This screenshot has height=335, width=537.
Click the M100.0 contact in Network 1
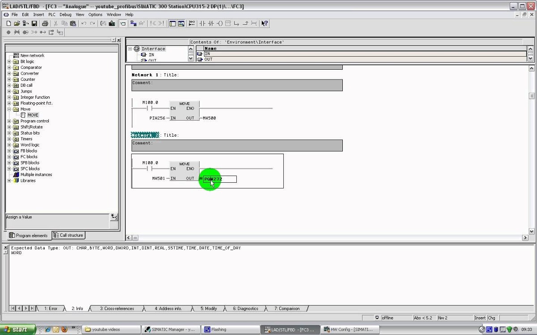150,108
